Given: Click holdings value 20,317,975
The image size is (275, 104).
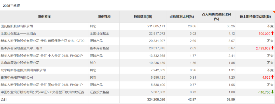Looking at the screenshot, I should pos(157,48).
